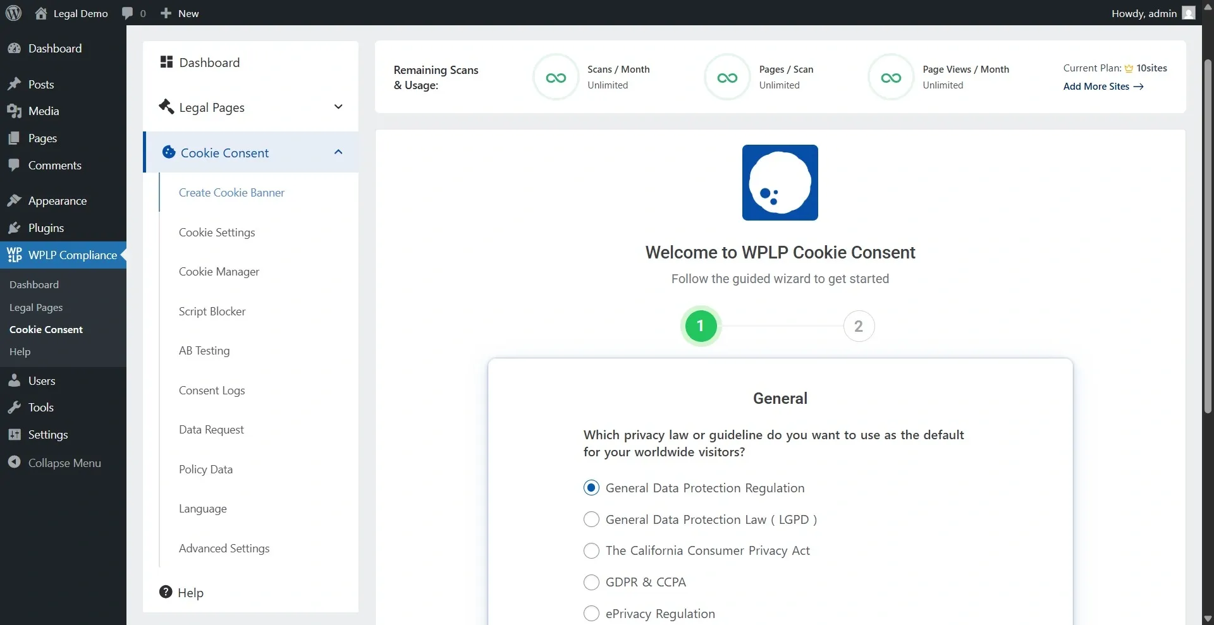The height and width of the screenshot is (625, 1214).
Task: Select The California Consumer Privacy Act option
Action: tap(591, 550)
